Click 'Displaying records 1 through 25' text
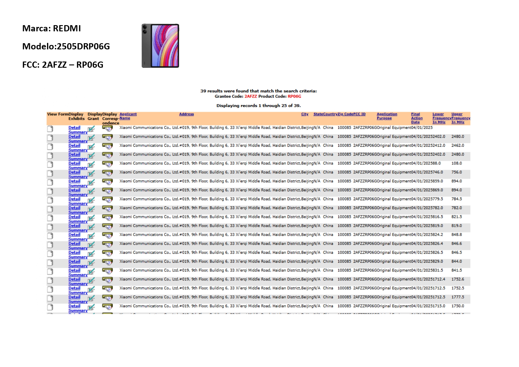Image resolution: width=519 pixels, height=367 pixels. (258, 106)
